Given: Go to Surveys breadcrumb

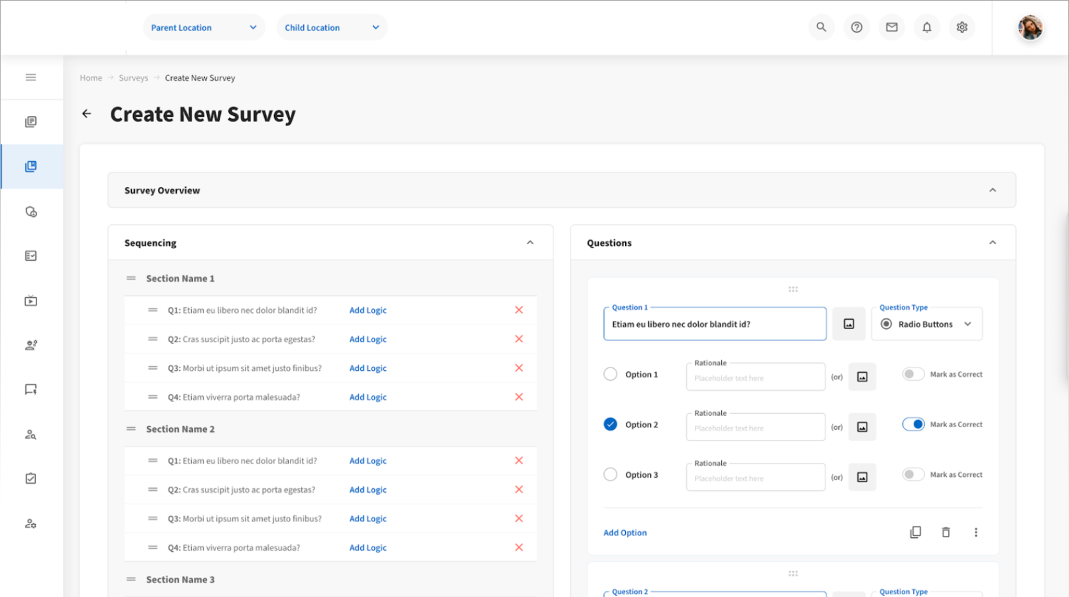Looking at the screenshot, I should tap(133, 78).
